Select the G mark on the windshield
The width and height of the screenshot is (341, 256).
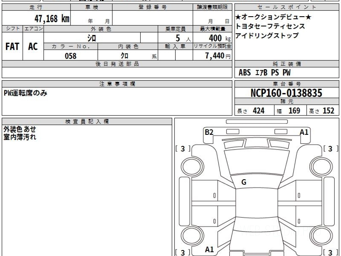point(244,183)
